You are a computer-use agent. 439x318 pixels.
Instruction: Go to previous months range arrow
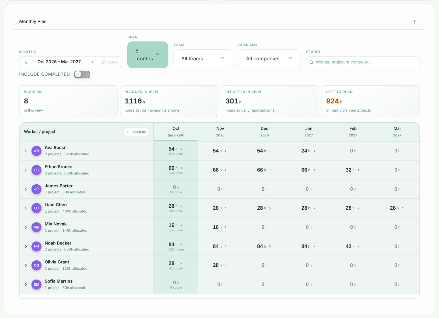[x=26, y=62]
